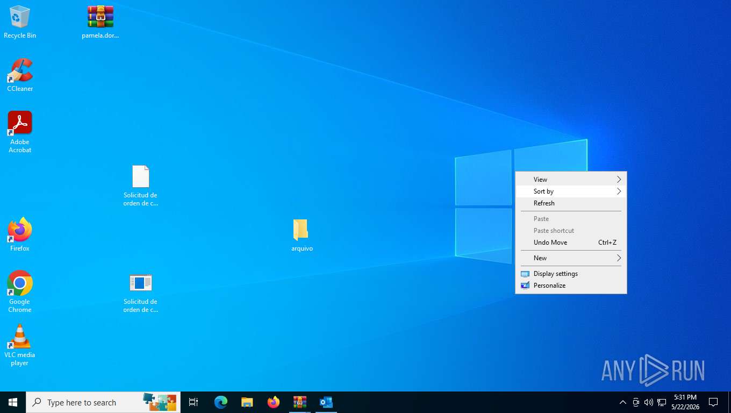
Task: Open the network tray icon
Action: pos(662,402)
